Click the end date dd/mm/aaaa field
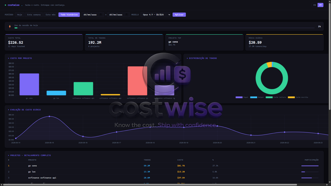This screenshot has width=331, height=186. pyautogui.click(x=118, y=15)
